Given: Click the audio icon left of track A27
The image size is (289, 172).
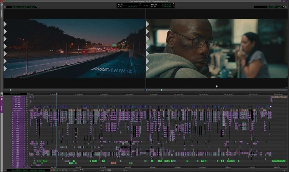Looking at the screenshot, I should coord(13,161).
